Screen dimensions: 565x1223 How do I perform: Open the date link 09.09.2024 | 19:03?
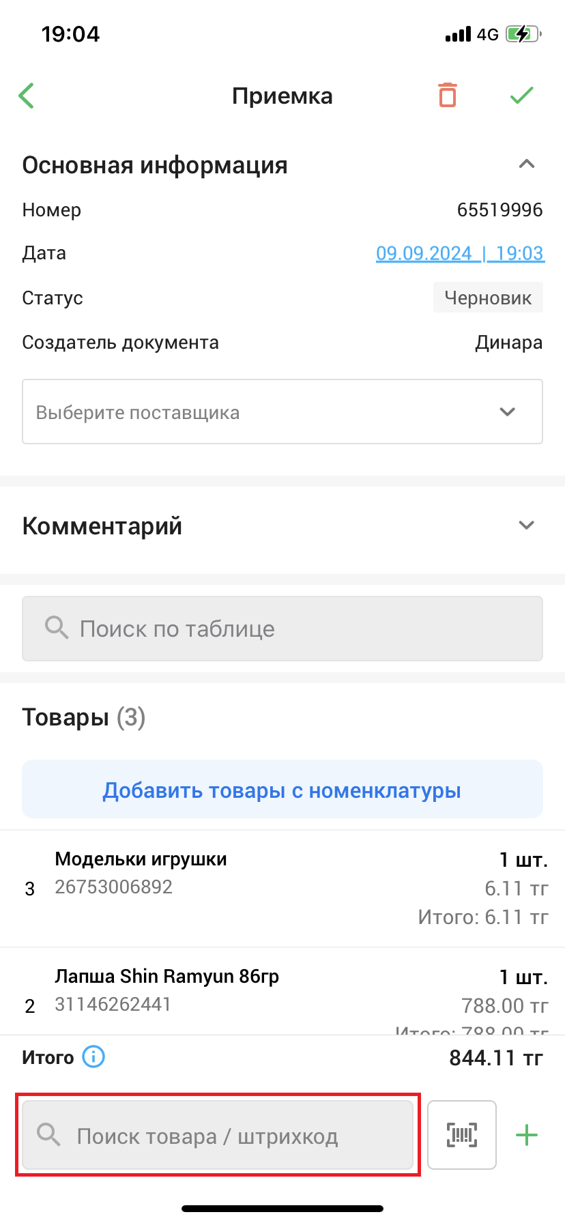coord(460,253)
